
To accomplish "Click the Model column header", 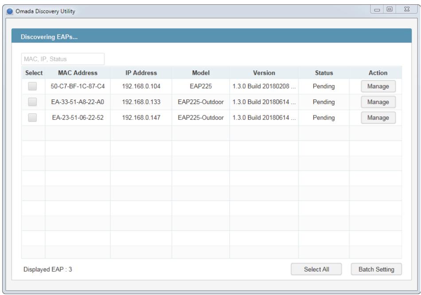I will 201,73.
